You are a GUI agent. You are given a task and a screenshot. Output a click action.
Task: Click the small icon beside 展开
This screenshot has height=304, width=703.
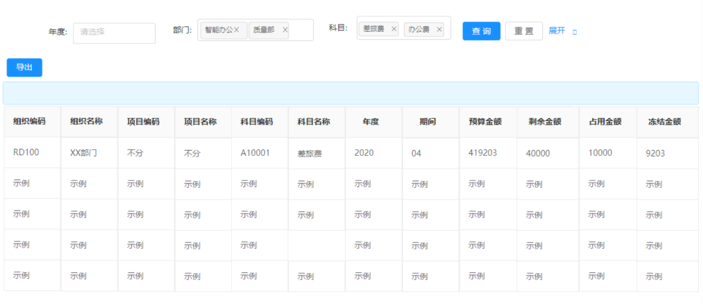point(575,32)
